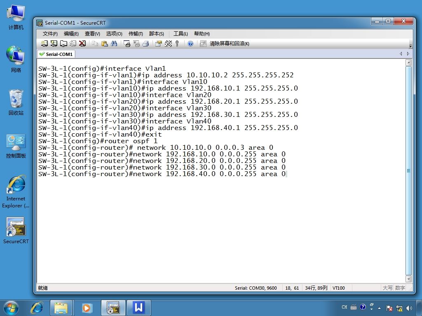Click the 'router ospf 1' terminal line
The height and width of the screenshot is (316, 422).
coord(98,141)
